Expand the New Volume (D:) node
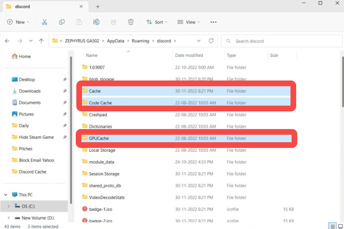 pos(9,218)
